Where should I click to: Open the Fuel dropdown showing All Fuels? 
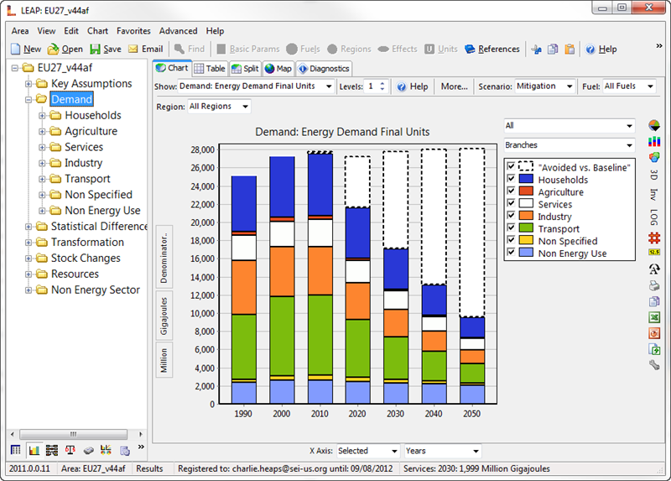[x=628, y=86]
